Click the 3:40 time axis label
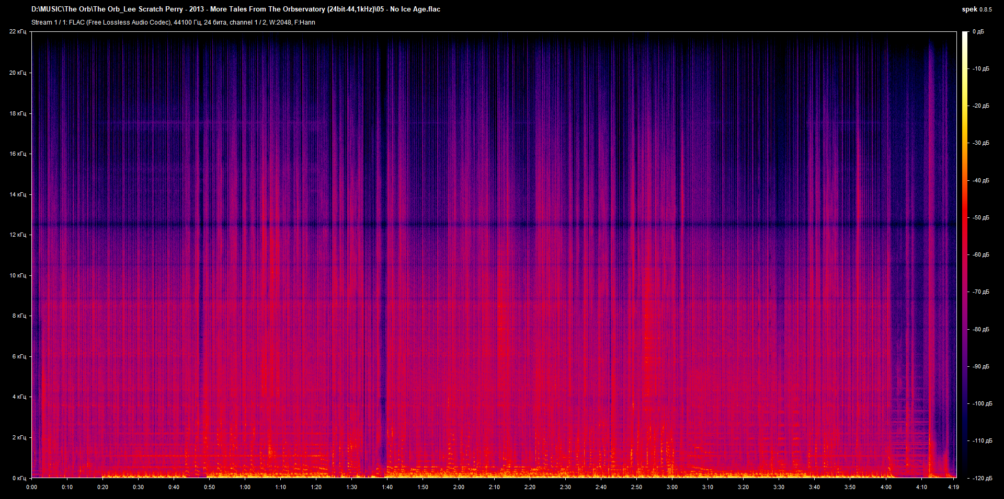 tap(814, 487)
